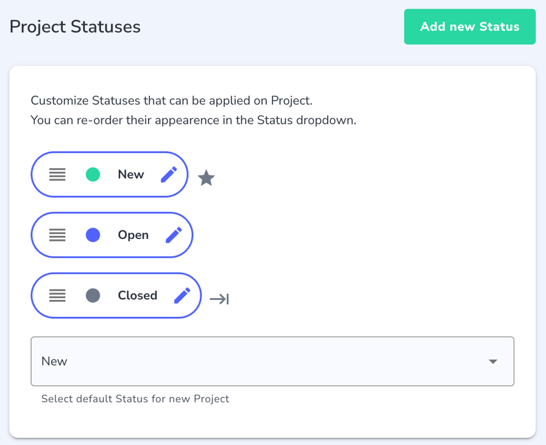Open the default Status dropdown for new Project
This screenshot has width=546, height=445.
click(272, 361)
